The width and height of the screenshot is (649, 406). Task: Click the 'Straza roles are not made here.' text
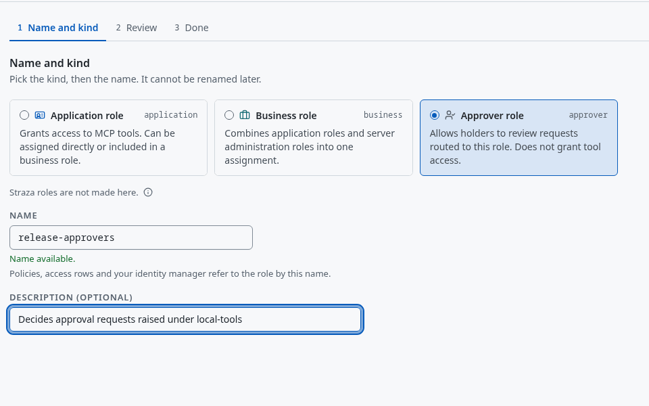coord(74,192)
